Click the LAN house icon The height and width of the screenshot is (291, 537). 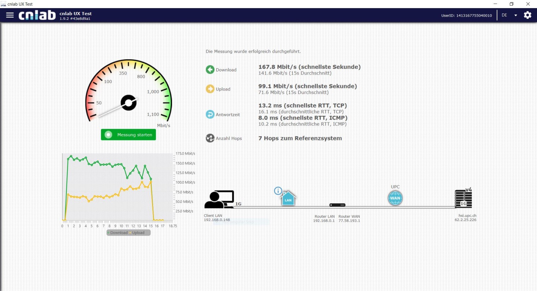(288, 199)
